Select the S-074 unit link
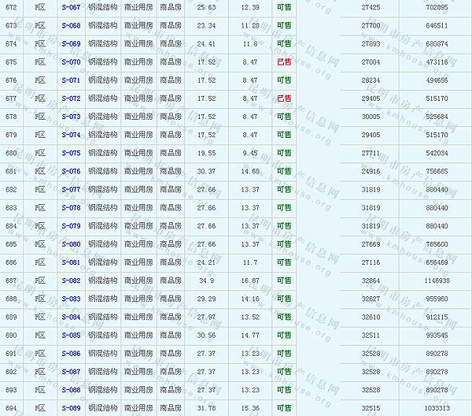The height and width of the screenshot is (416, 472). pos(71,135)
